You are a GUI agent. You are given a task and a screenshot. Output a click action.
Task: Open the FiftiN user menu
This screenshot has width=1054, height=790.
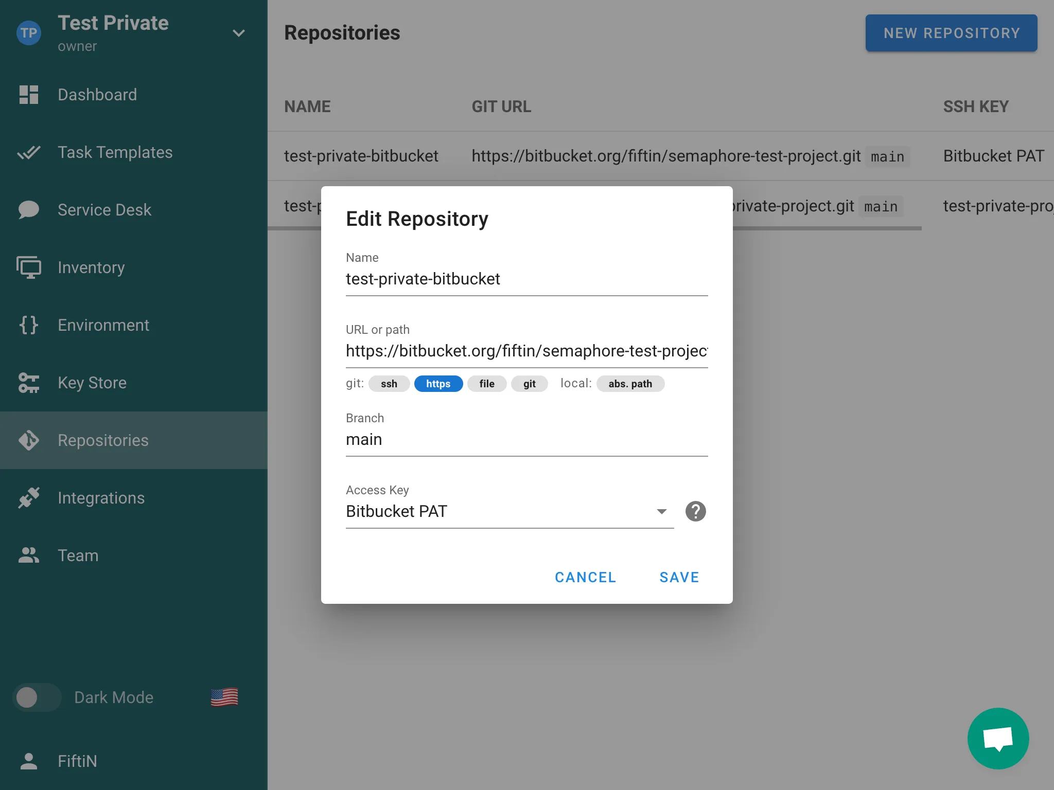[x=77, y=761]
